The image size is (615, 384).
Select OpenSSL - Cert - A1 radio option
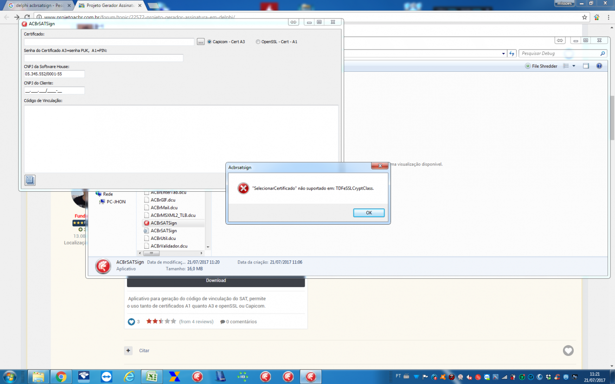(x=276, y=42)
